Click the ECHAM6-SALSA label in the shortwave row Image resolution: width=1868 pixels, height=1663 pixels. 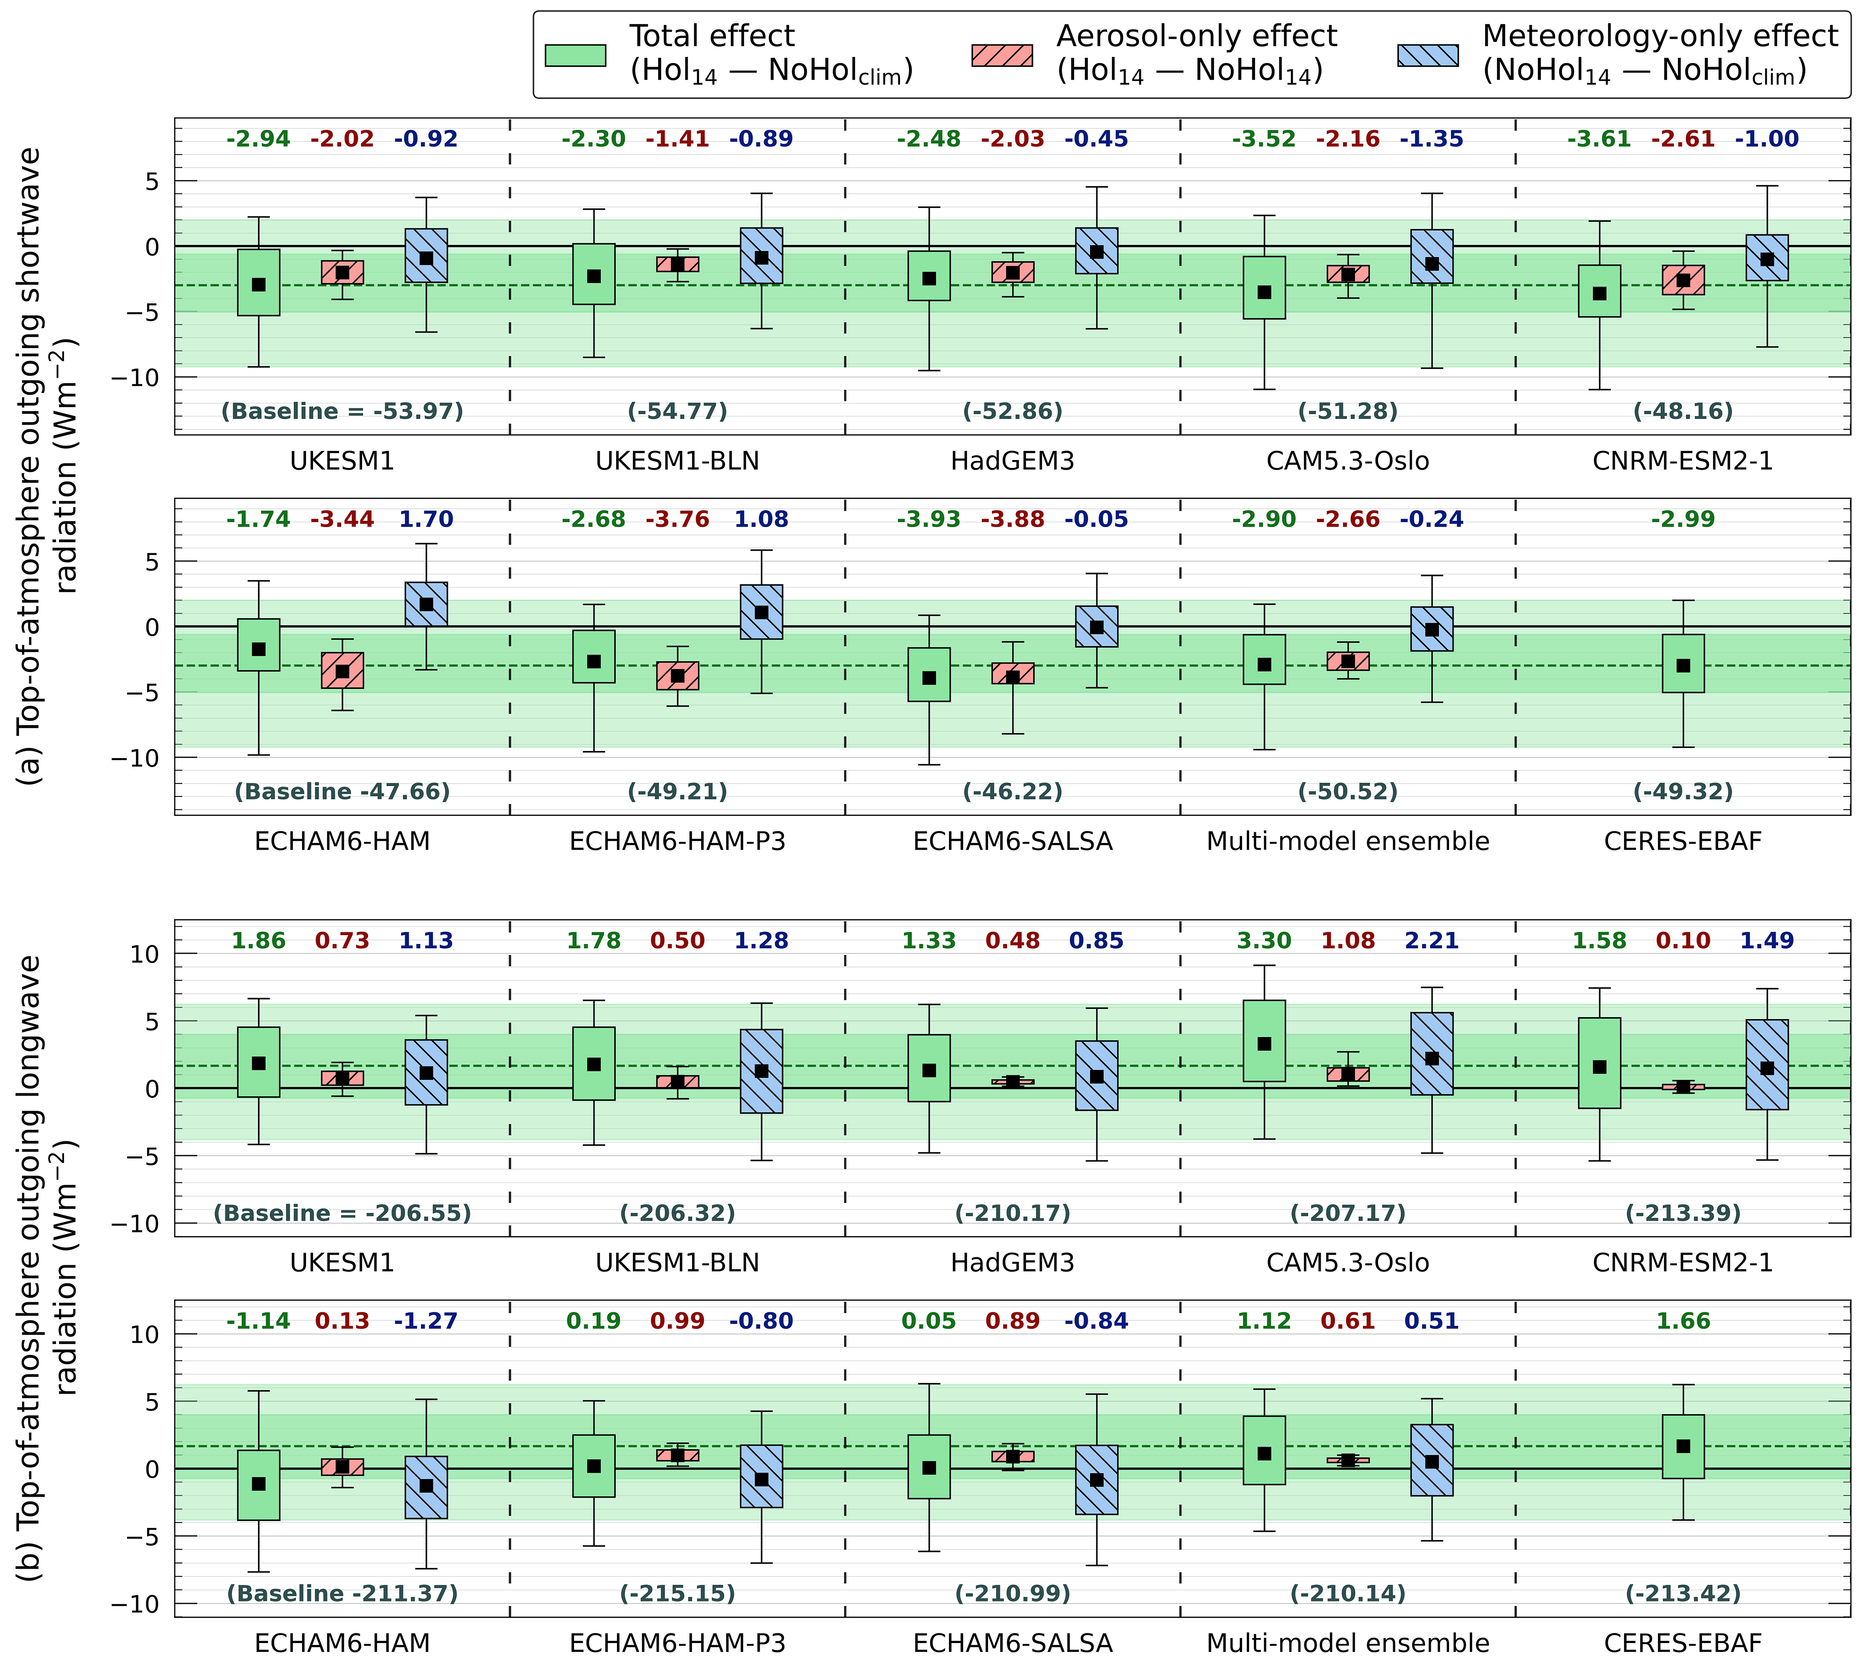1012,841
